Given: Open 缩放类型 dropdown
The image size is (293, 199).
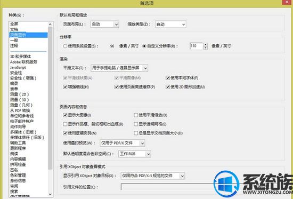Looking at the screenshot, I should click(170, 25).
